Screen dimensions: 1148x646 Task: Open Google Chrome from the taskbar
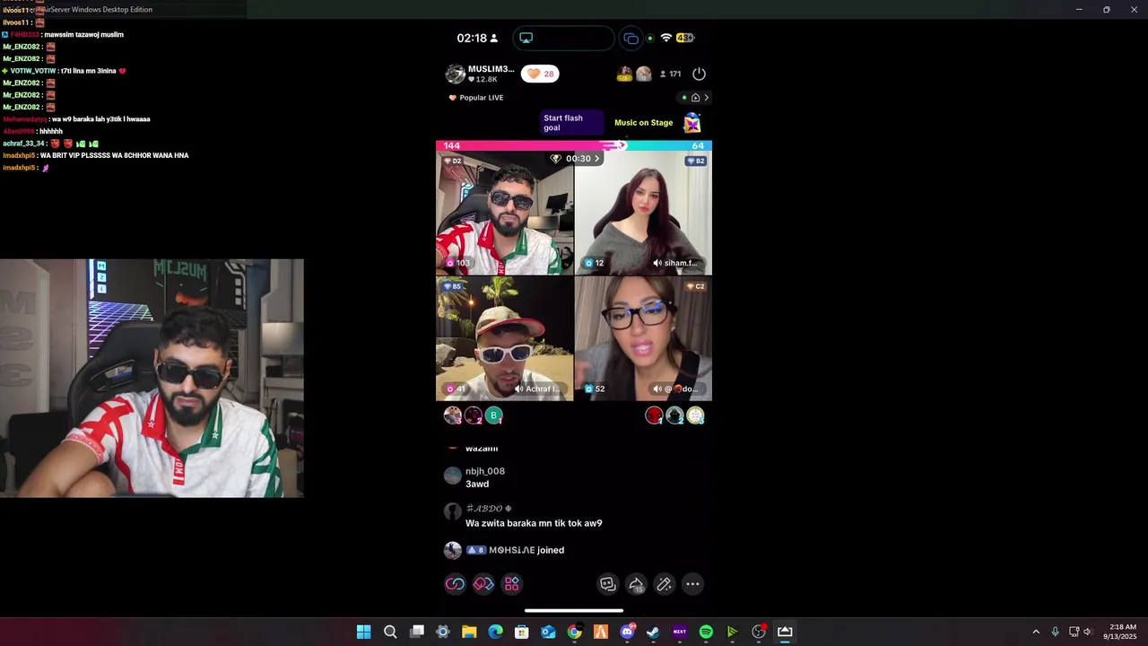pyautogui.click(x=574, y=632)
